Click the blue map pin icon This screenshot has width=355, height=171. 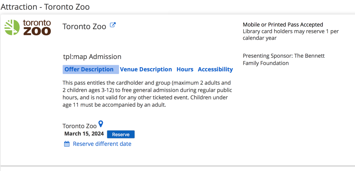101,124
